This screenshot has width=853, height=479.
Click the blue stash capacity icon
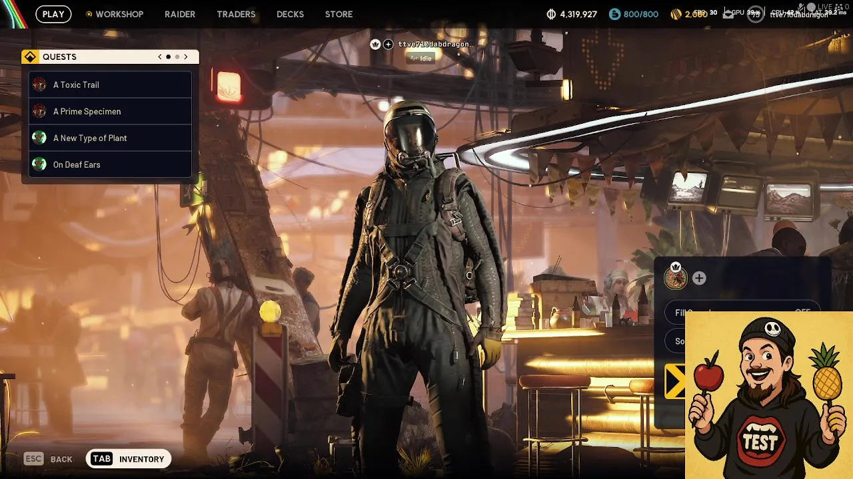(614, 14)
